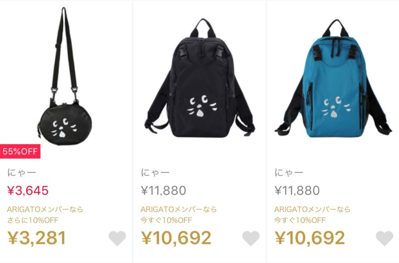Click brand name にゃー under blue backpack
This screenshot has height=263, width=399.
pyautogui.click(x=289, y=173)
